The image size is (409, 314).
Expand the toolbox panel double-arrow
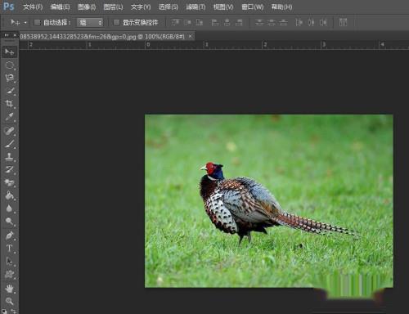7,35
